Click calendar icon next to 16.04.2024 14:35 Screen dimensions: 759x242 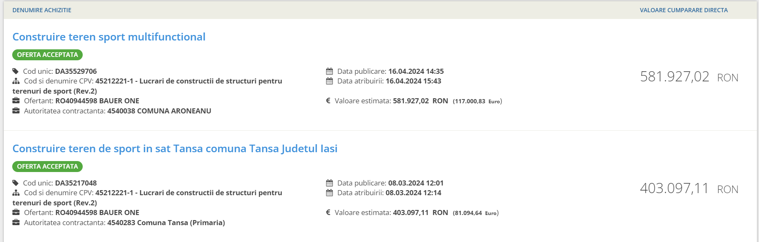[330, 71]
